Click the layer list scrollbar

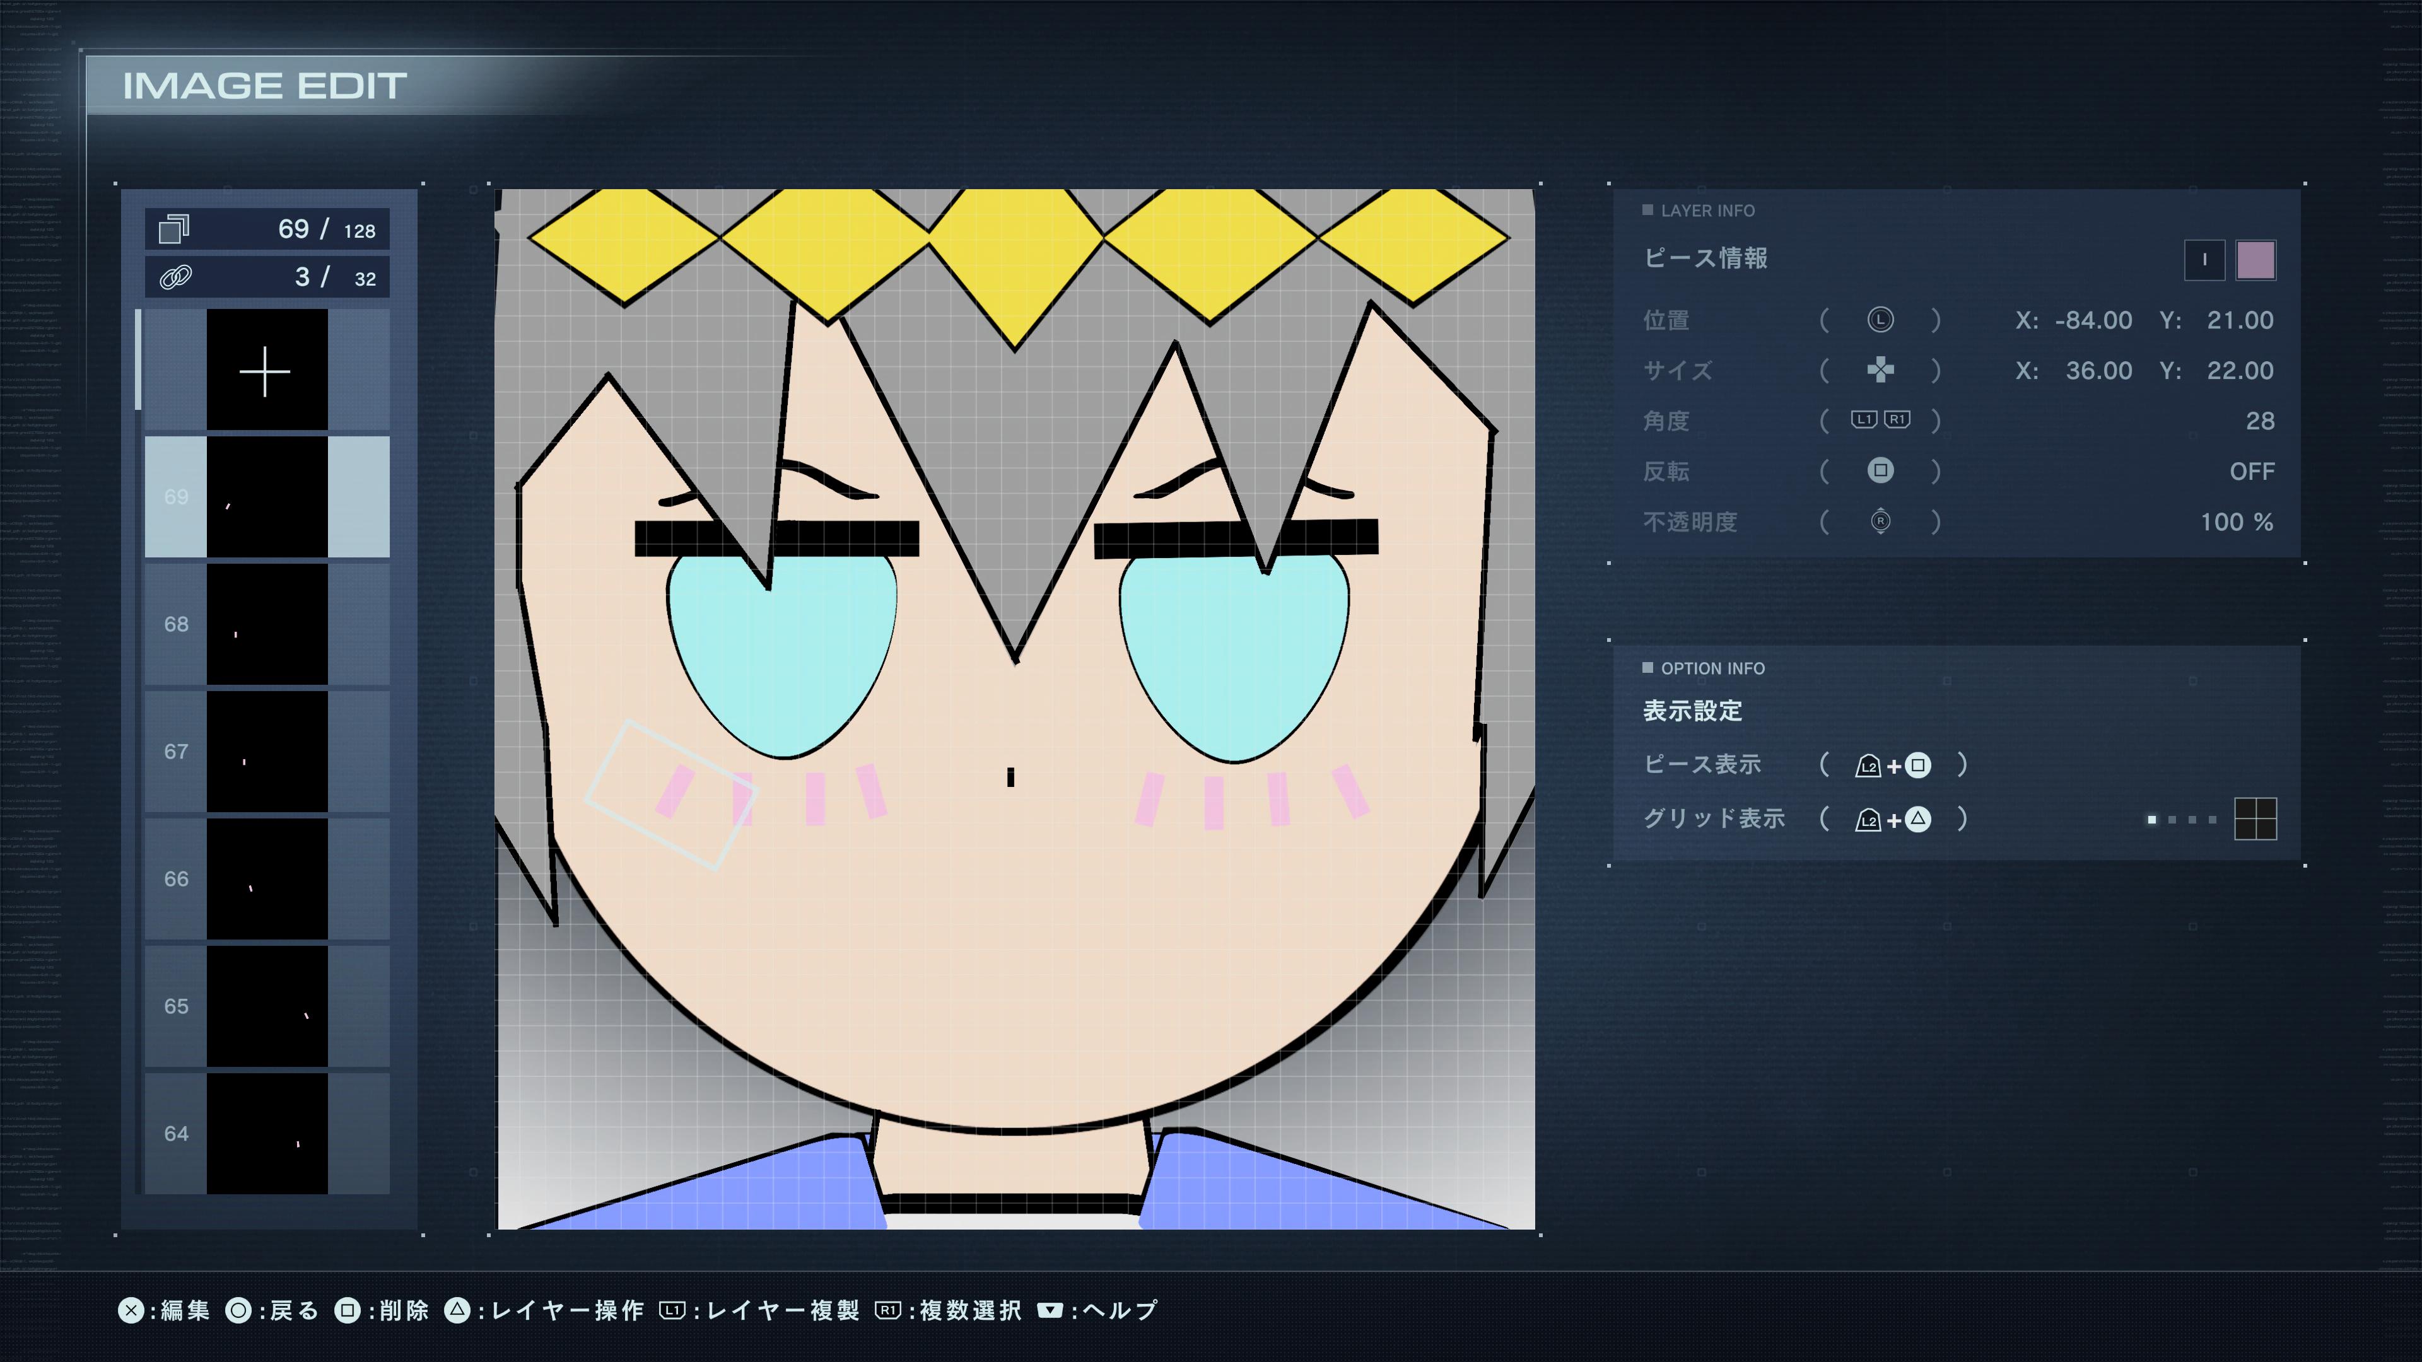pyautogui.click(x=138, y=360)
